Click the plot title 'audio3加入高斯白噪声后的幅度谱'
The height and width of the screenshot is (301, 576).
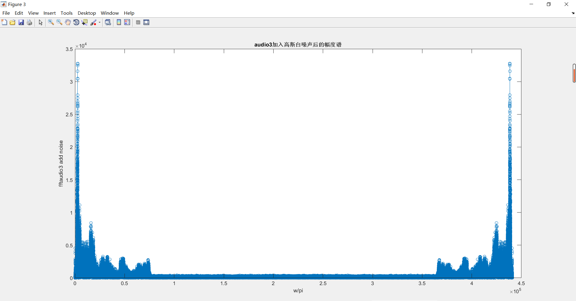[298, 45]
